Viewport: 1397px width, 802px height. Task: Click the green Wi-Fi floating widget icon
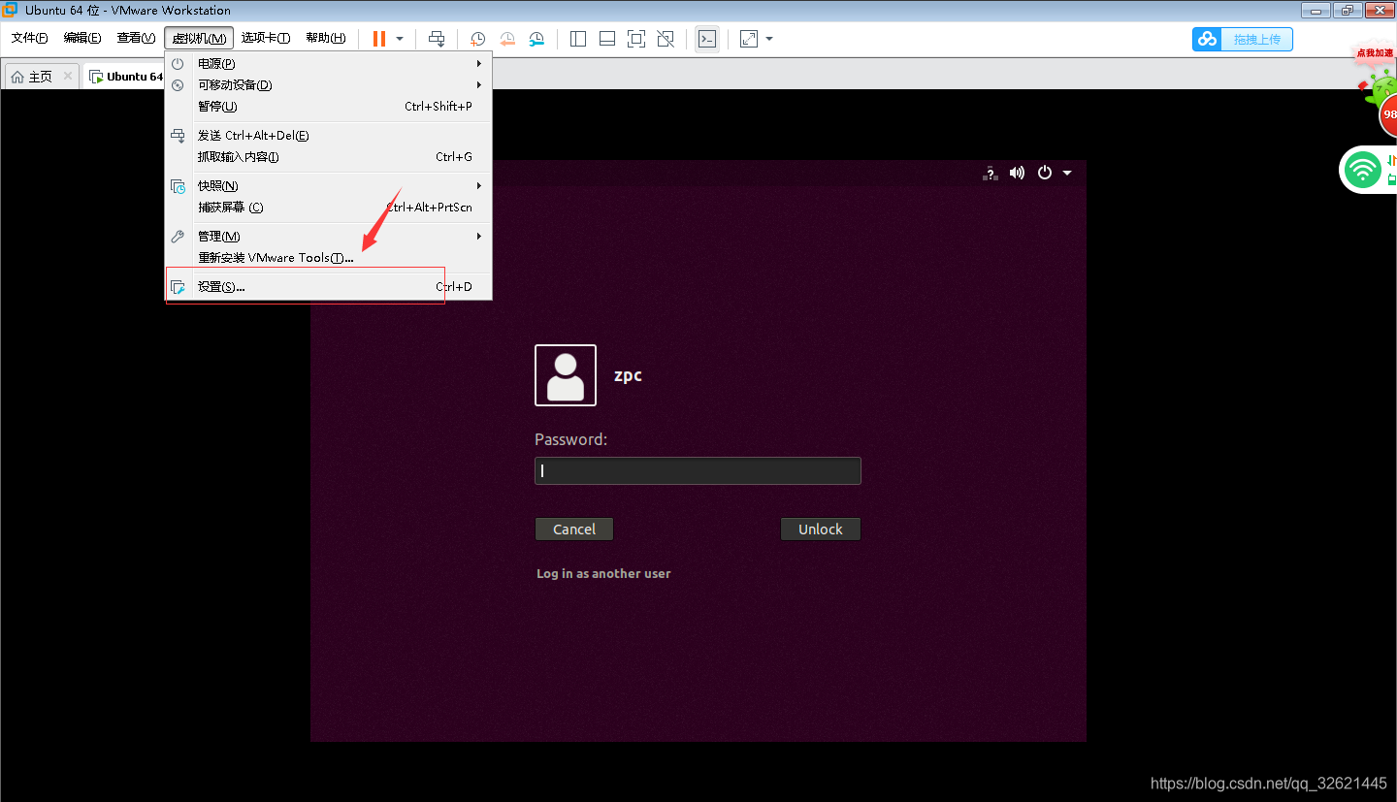coord(1363,172)
